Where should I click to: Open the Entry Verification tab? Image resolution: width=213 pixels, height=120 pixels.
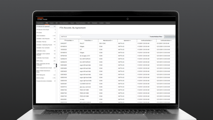[x=64, y=23]
